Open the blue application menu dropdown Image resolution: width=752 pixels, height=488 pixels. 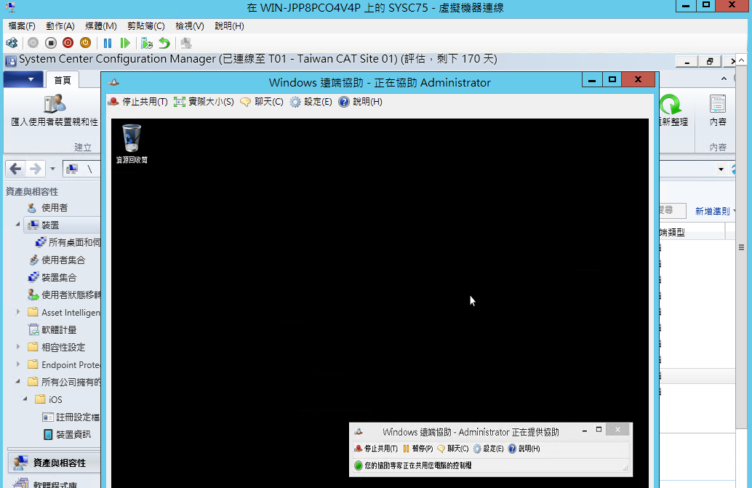[x=23, y=79]
